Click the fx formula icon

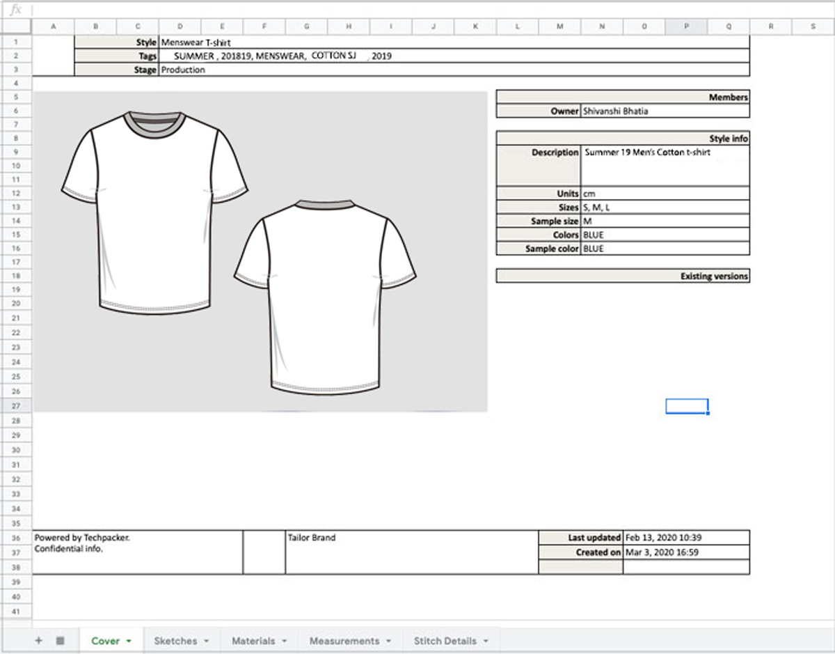pos(14,10)
